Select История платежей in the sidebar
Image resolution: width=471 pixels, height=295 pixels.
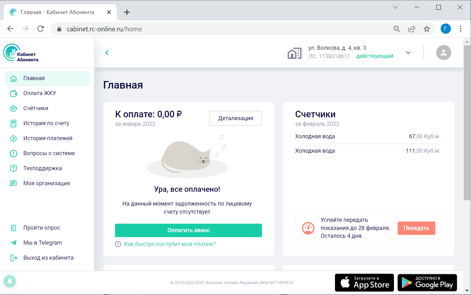(48, 138)
